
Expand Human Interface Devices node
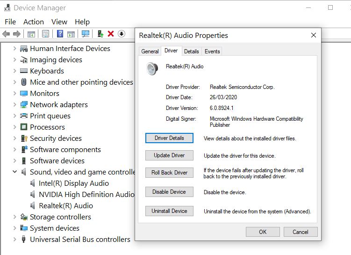(x=14, y=48)
